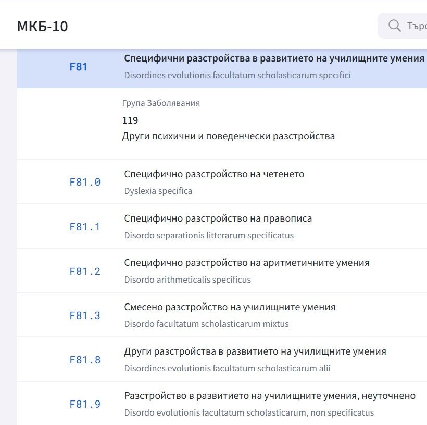Image resolution: width=427 pixels, height=425 pixels.
Task: Click Latin name 'Dyslexia specifica'
Action: [158, 191]
